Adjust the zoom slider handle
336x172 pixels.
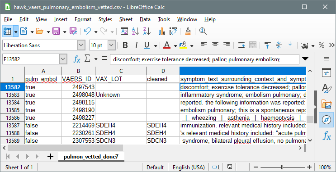[x=282, y=167]
